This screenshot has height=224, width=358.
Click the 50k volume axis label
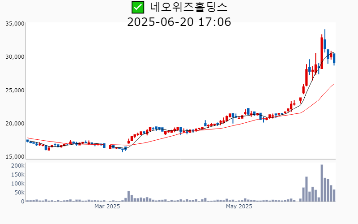point(19,193)
